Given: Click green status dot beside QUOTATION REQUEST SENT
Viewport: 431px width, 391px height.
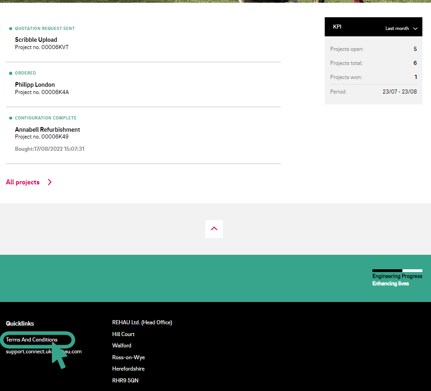Looking at the screenshot, I should [11, 29].
